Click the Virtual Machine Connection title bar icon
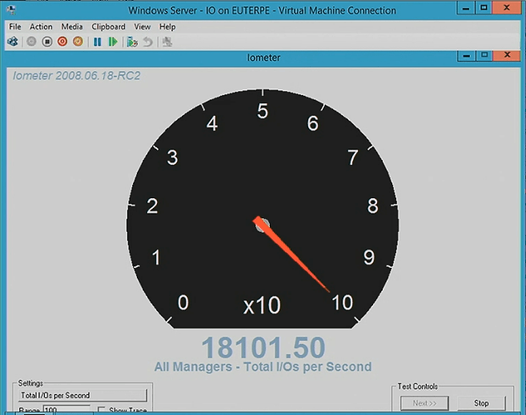The height and width of the screenshot is (415, 526). pos(11,10)
